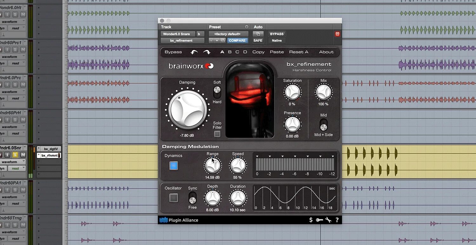Click the Mix knob

pos(323,92)
